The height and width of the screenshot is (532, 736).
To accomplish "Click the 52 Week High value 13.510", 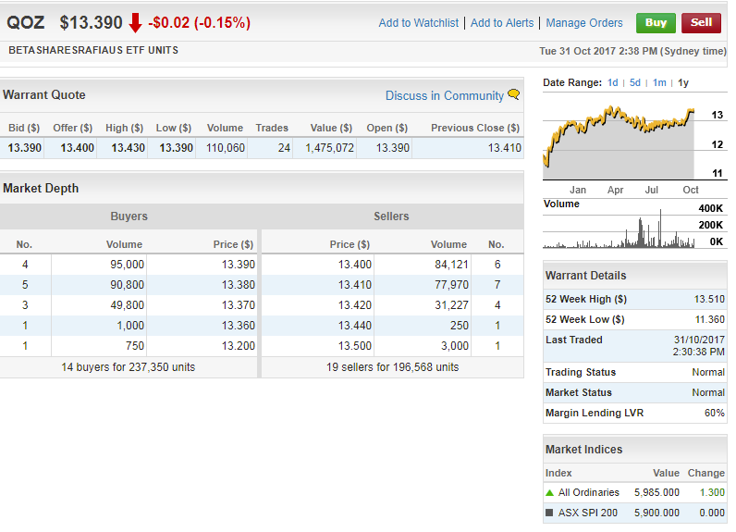I will (709, 299).
